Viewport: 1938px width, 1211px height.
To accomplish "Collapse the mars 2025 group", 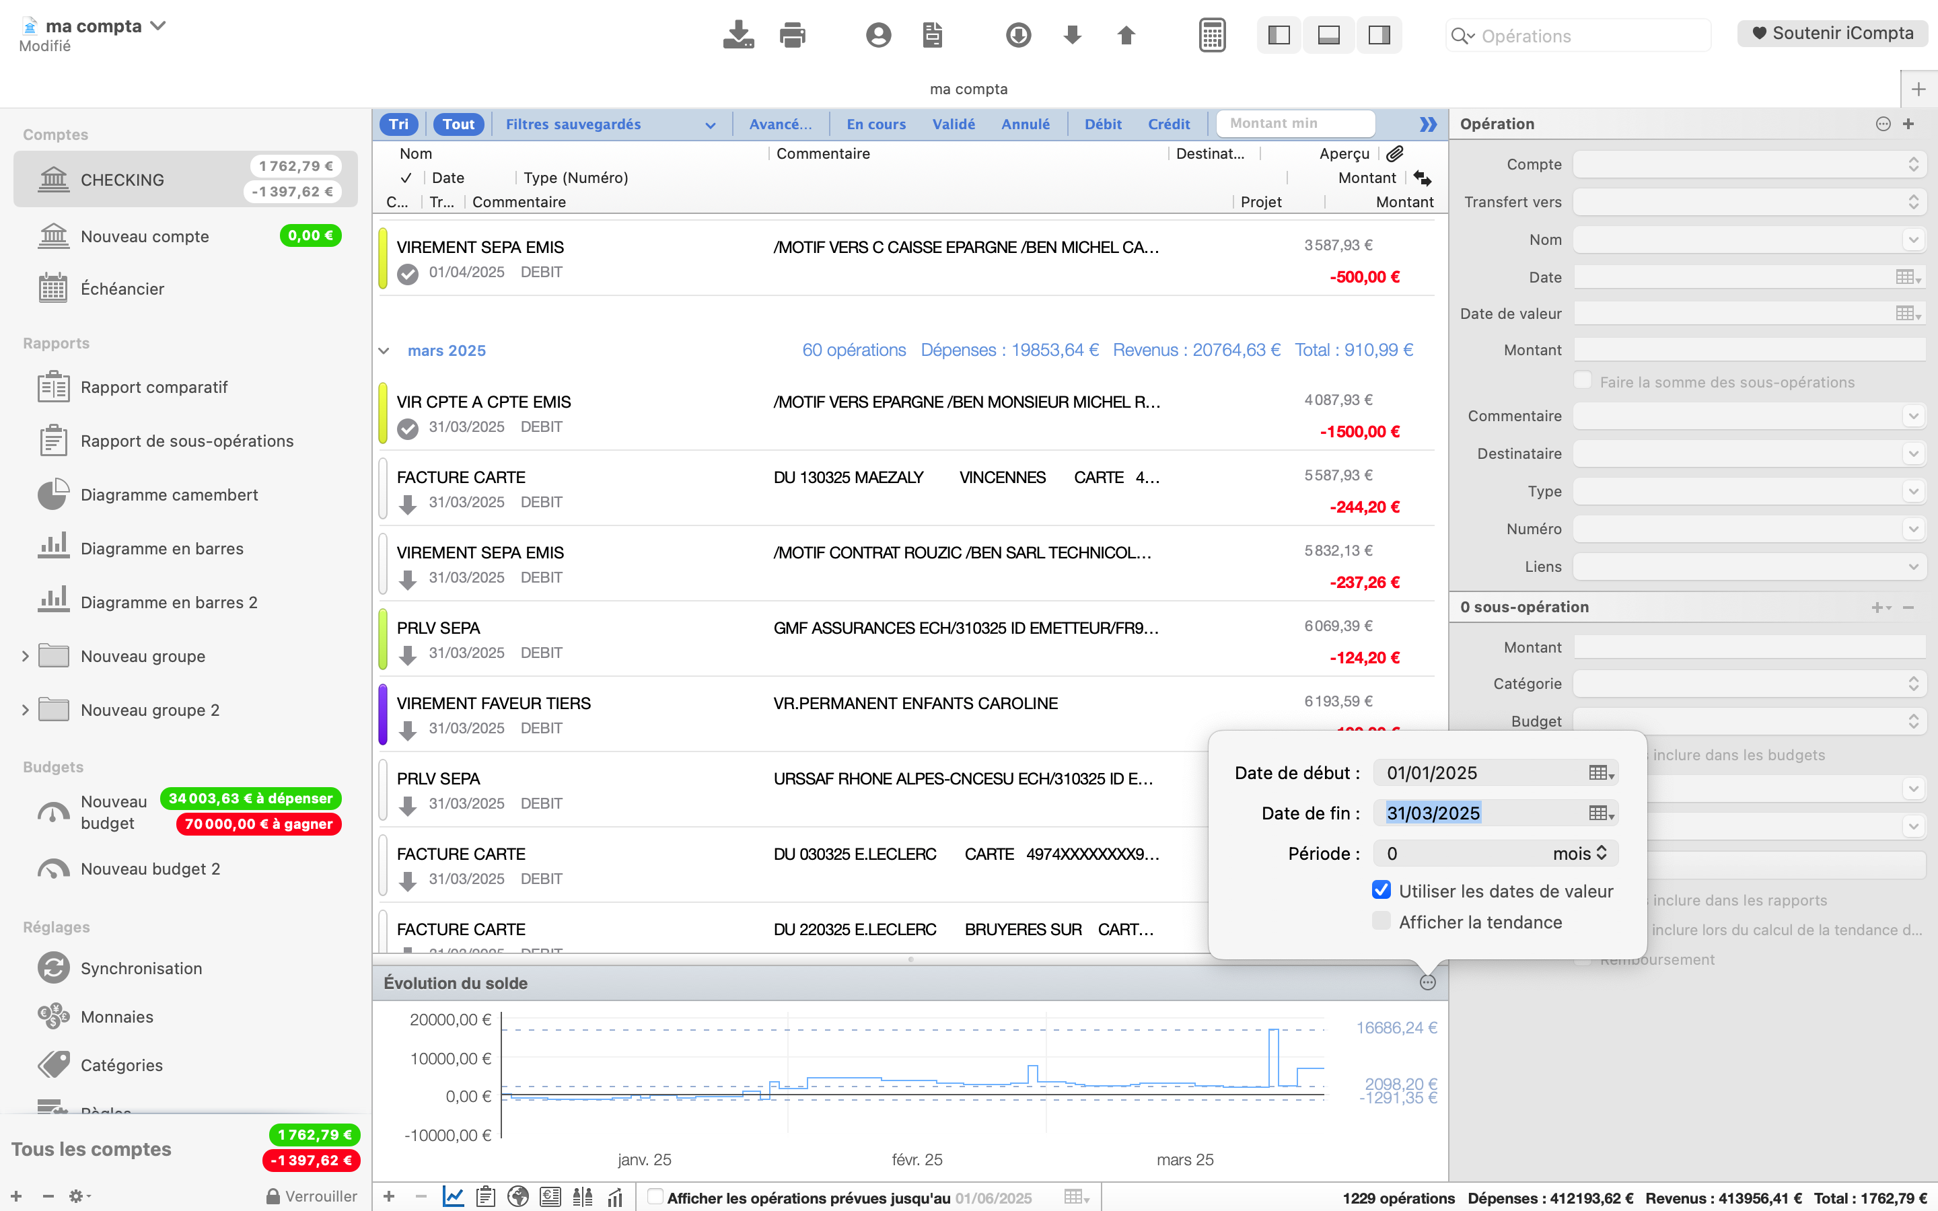I will [384, 351].
